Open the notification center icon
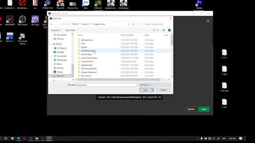The image size is (255, 143). click(x=241, y=138)
